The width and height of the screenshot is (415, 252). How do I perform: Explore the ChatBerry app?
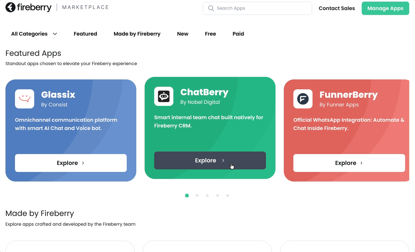(x=210, y=160)
